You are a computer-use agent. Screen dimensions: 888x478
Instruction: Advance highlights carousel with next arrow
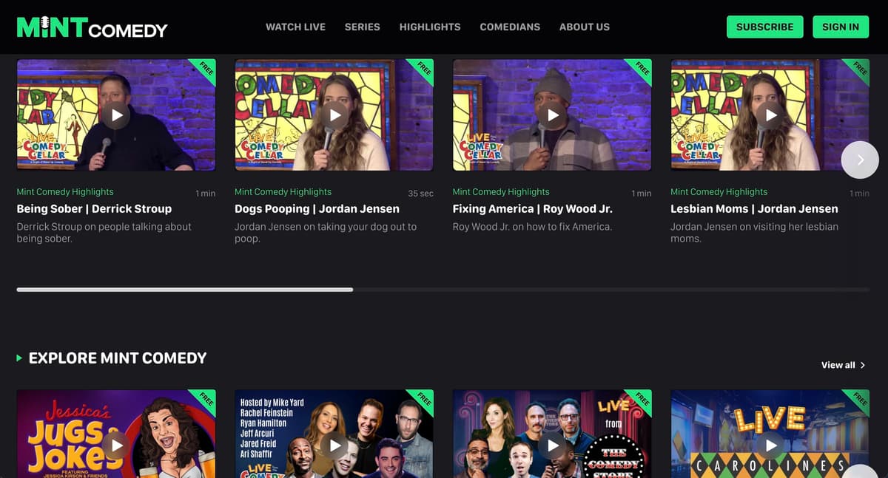860,160
